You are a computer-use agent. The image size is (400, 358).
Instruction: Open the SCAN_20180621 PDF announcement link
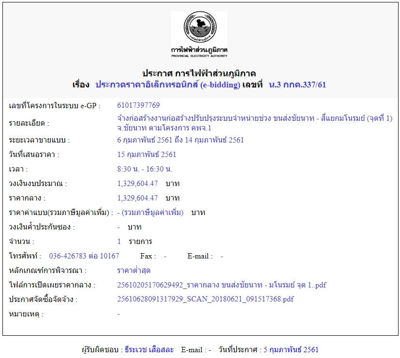coord(206,299)
